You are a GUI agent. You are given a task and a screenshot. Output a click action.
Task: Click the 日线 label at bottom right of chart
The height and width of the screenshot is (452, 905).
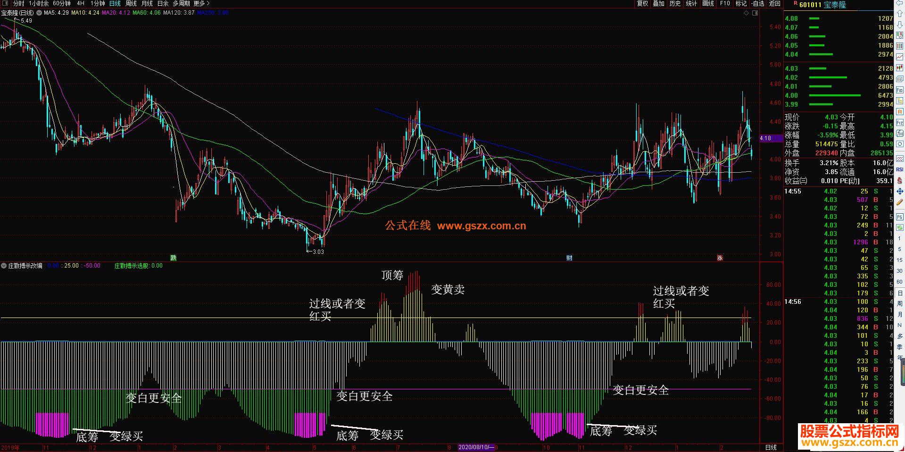tap(771, 447)
